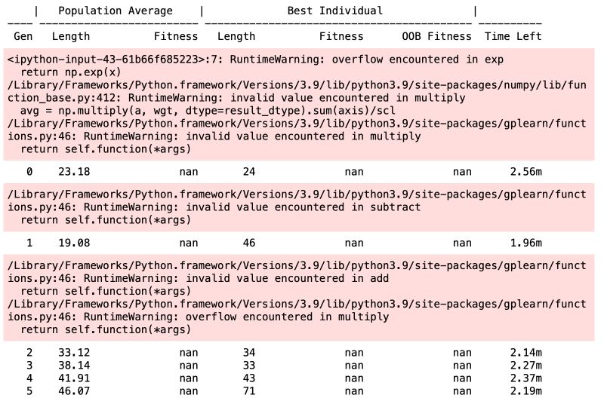Click time left value 2.27m
This screenshot has width=604, height=398.
pyautogui.click(x=525, y=366)
